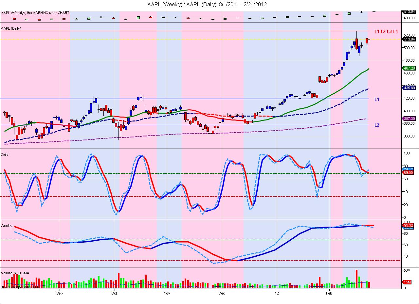Click the 'AAPL (Daily)' panel label
This screenshot has height=304, width=419.
point(11,28)
